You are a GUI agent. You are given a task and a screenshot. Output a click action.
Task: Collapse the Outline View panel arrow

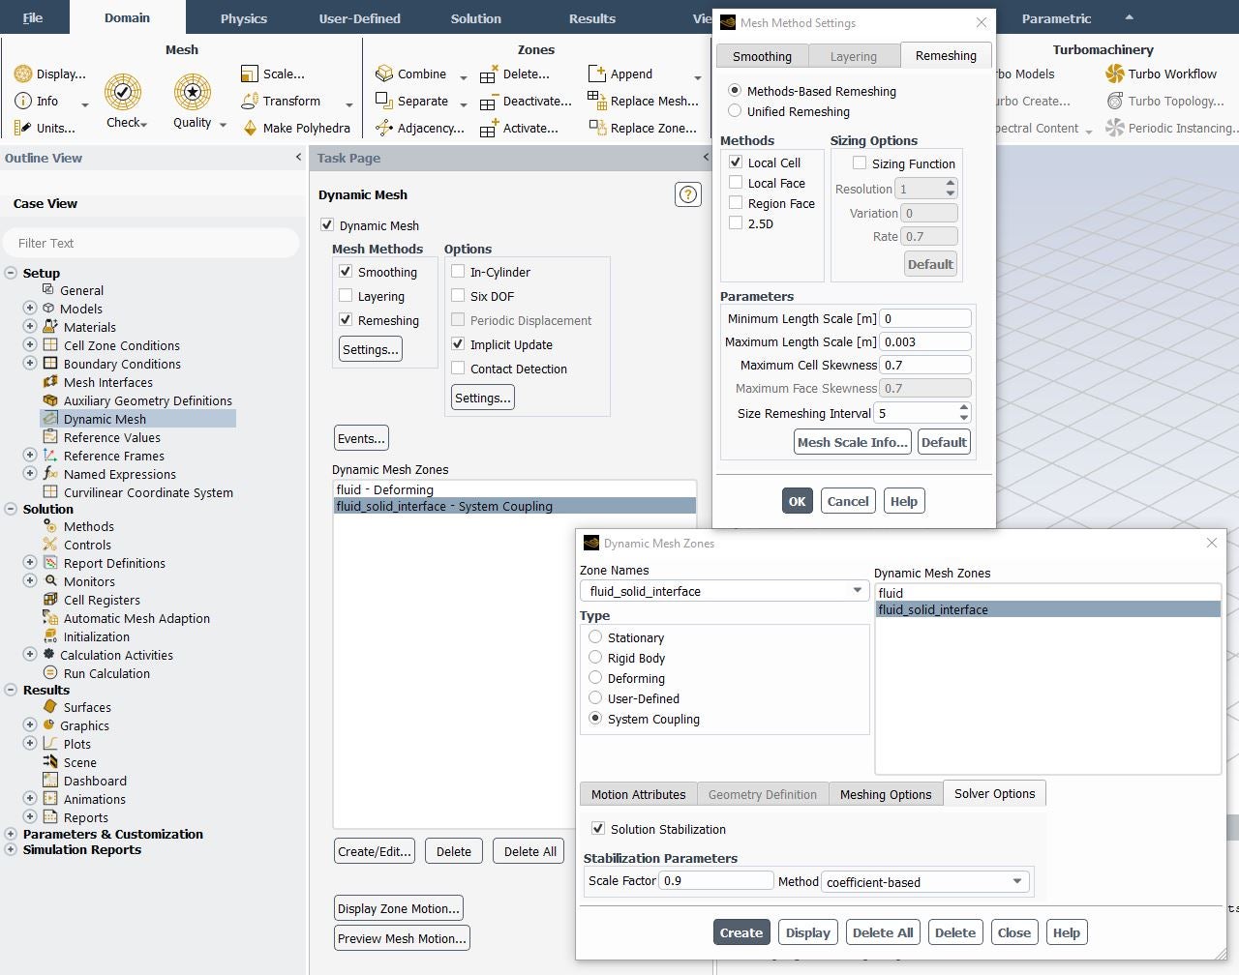pos(298,158)
